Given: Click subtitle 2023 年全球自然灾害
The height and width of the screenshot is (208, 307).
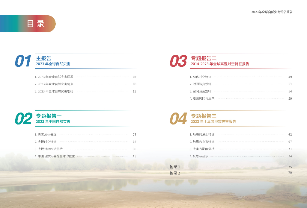Looking at the screenshot, I should pos(53,64).
